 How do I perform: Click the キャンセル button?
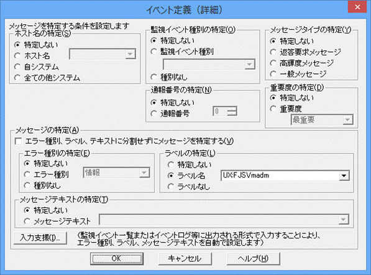pyautogui.click(x=185, y=259)
